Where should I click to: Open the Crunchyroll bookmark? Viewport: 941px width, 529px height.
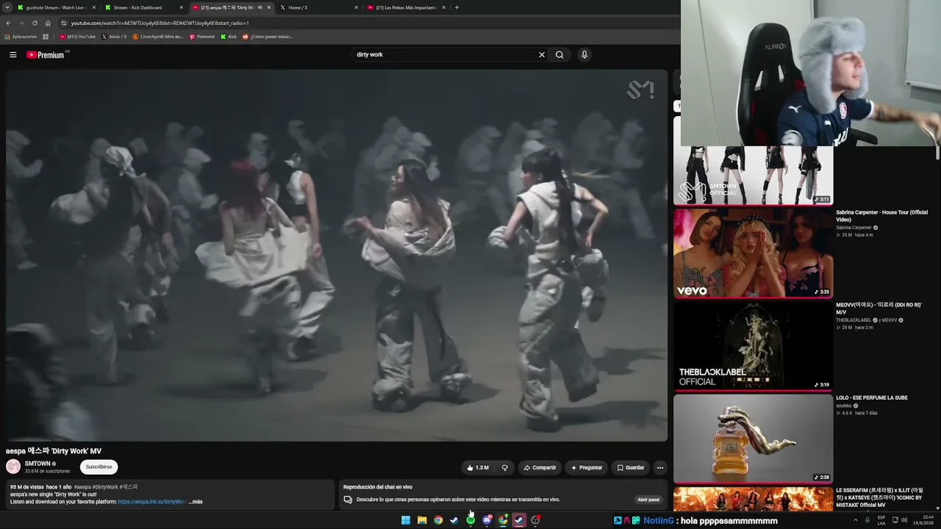pyautogui.click(x=157, y=37)
